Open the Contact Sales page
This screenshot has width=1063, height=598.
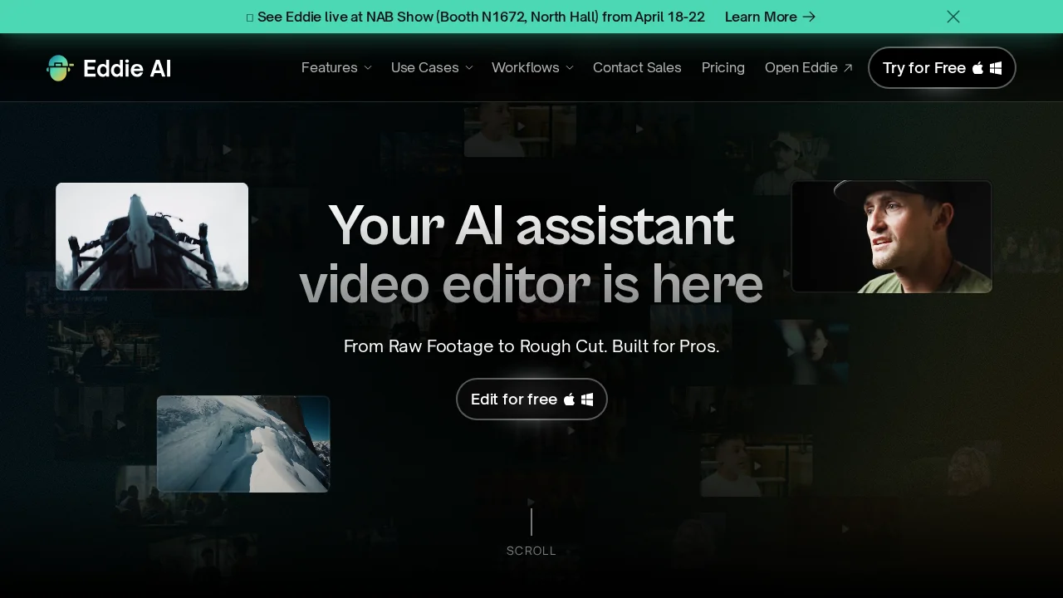click(637, 68)
